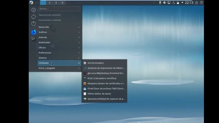Image resolution: width=219 pixels, height=123 pixels.
Task: Click the user switch tray icon
Action: [173, 2]
